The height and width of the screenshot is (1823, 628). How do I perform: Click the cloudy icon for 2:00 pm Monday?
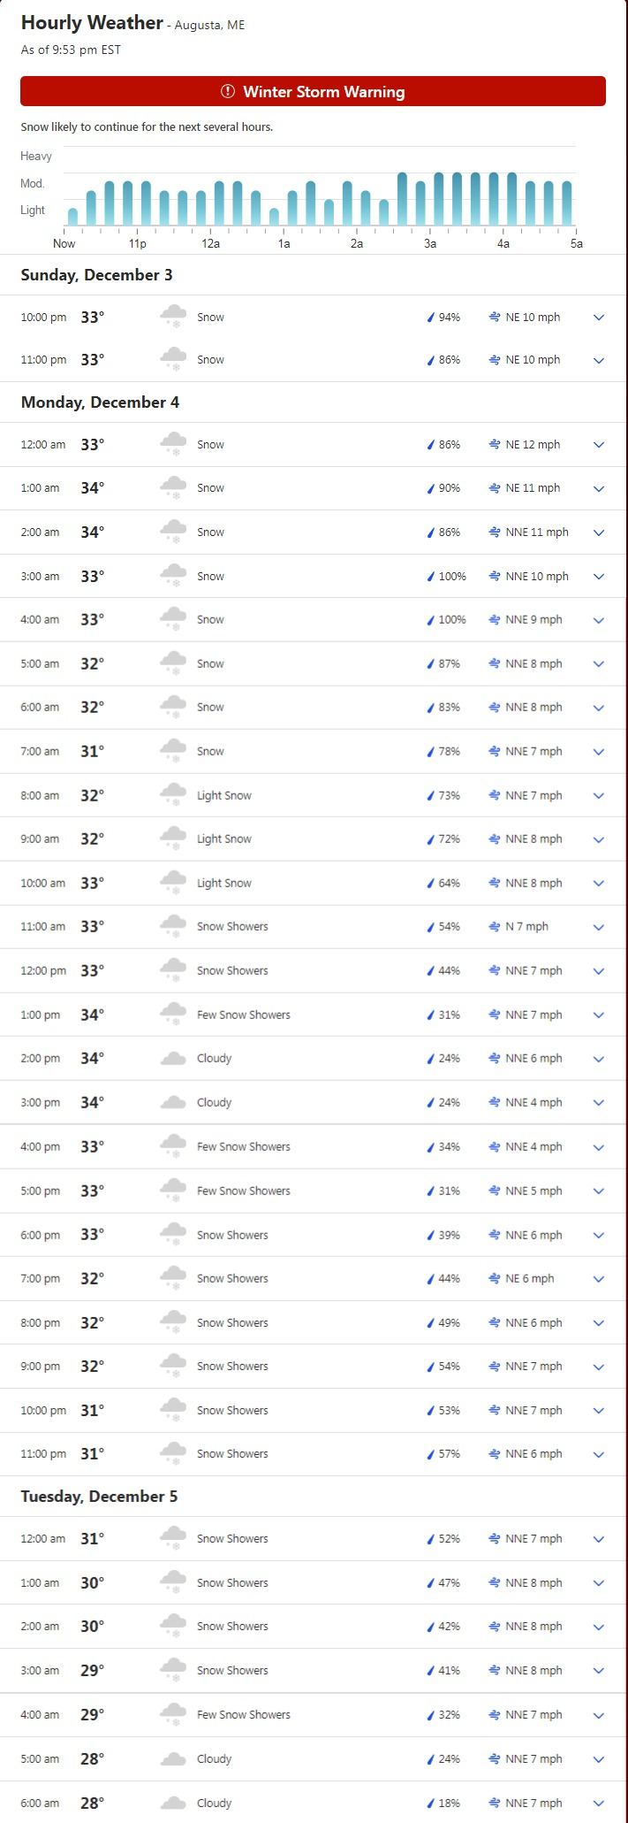(x=173, y=1058)
